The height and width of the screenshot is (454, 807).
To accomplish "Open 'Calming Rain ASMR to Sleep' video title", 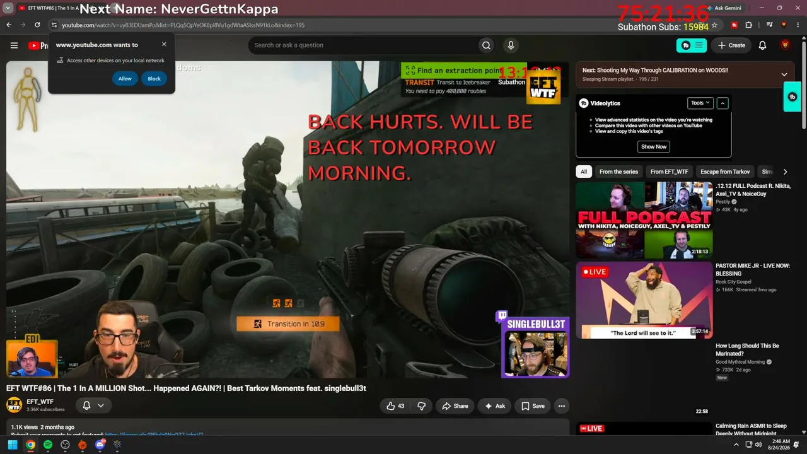I will 751,429.
